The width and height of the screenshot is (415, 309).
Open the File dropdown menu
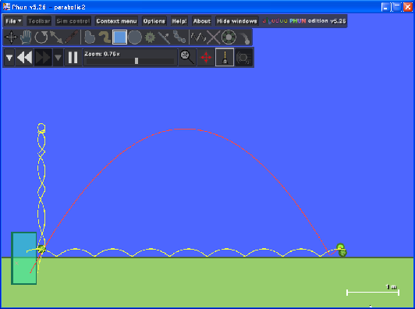coord(13,21)
